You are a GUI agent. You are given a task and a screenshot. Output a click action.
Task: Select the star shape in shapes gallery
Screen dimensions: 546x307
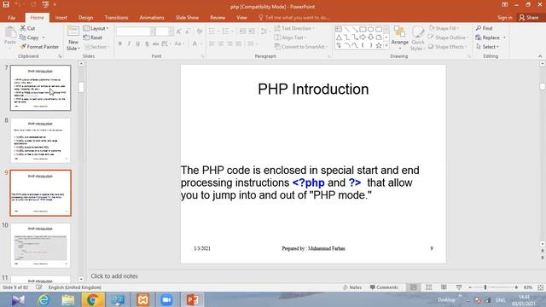379,45
